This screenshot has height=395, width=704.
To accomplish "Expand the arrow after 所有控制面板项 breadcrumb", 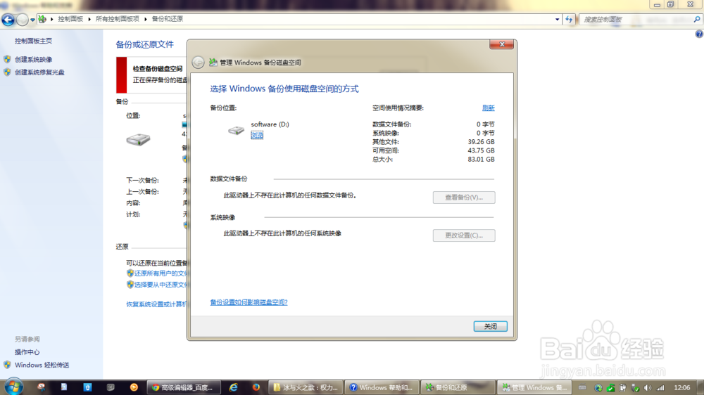I will tap(146, 19).
